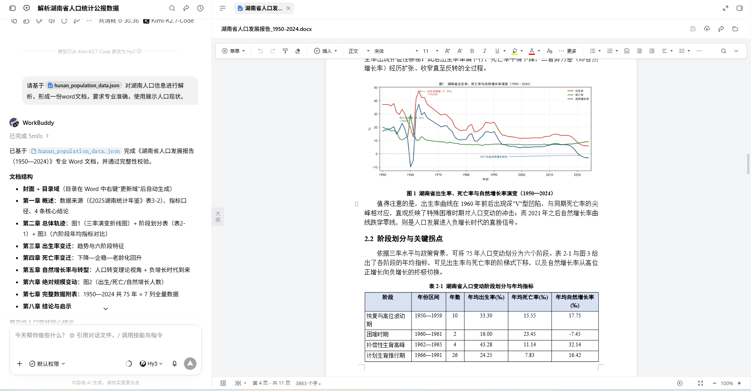Redo the last edit
Screen dimensions: 751x391
click(x=273, y=51)
